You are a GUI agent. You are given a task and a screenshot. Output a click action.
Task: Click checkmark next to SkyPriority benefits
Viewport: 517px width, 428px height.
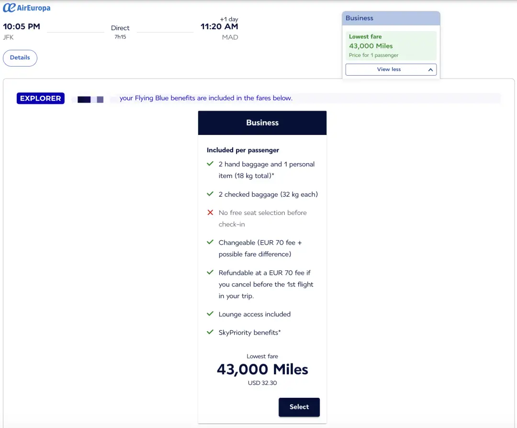(x=210, y=332)
